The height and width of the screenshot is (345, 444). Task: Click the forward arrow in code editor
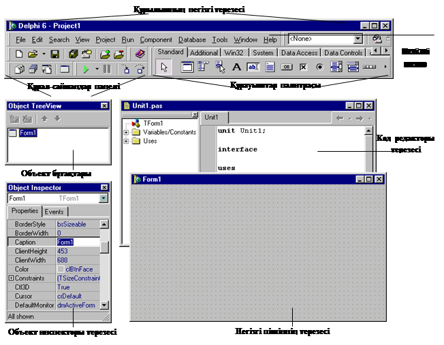(360, 118)
